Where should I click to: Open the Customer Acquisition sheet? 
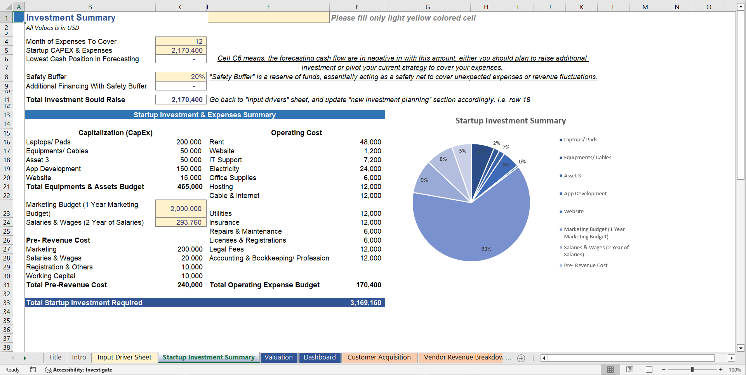(379, 358)
